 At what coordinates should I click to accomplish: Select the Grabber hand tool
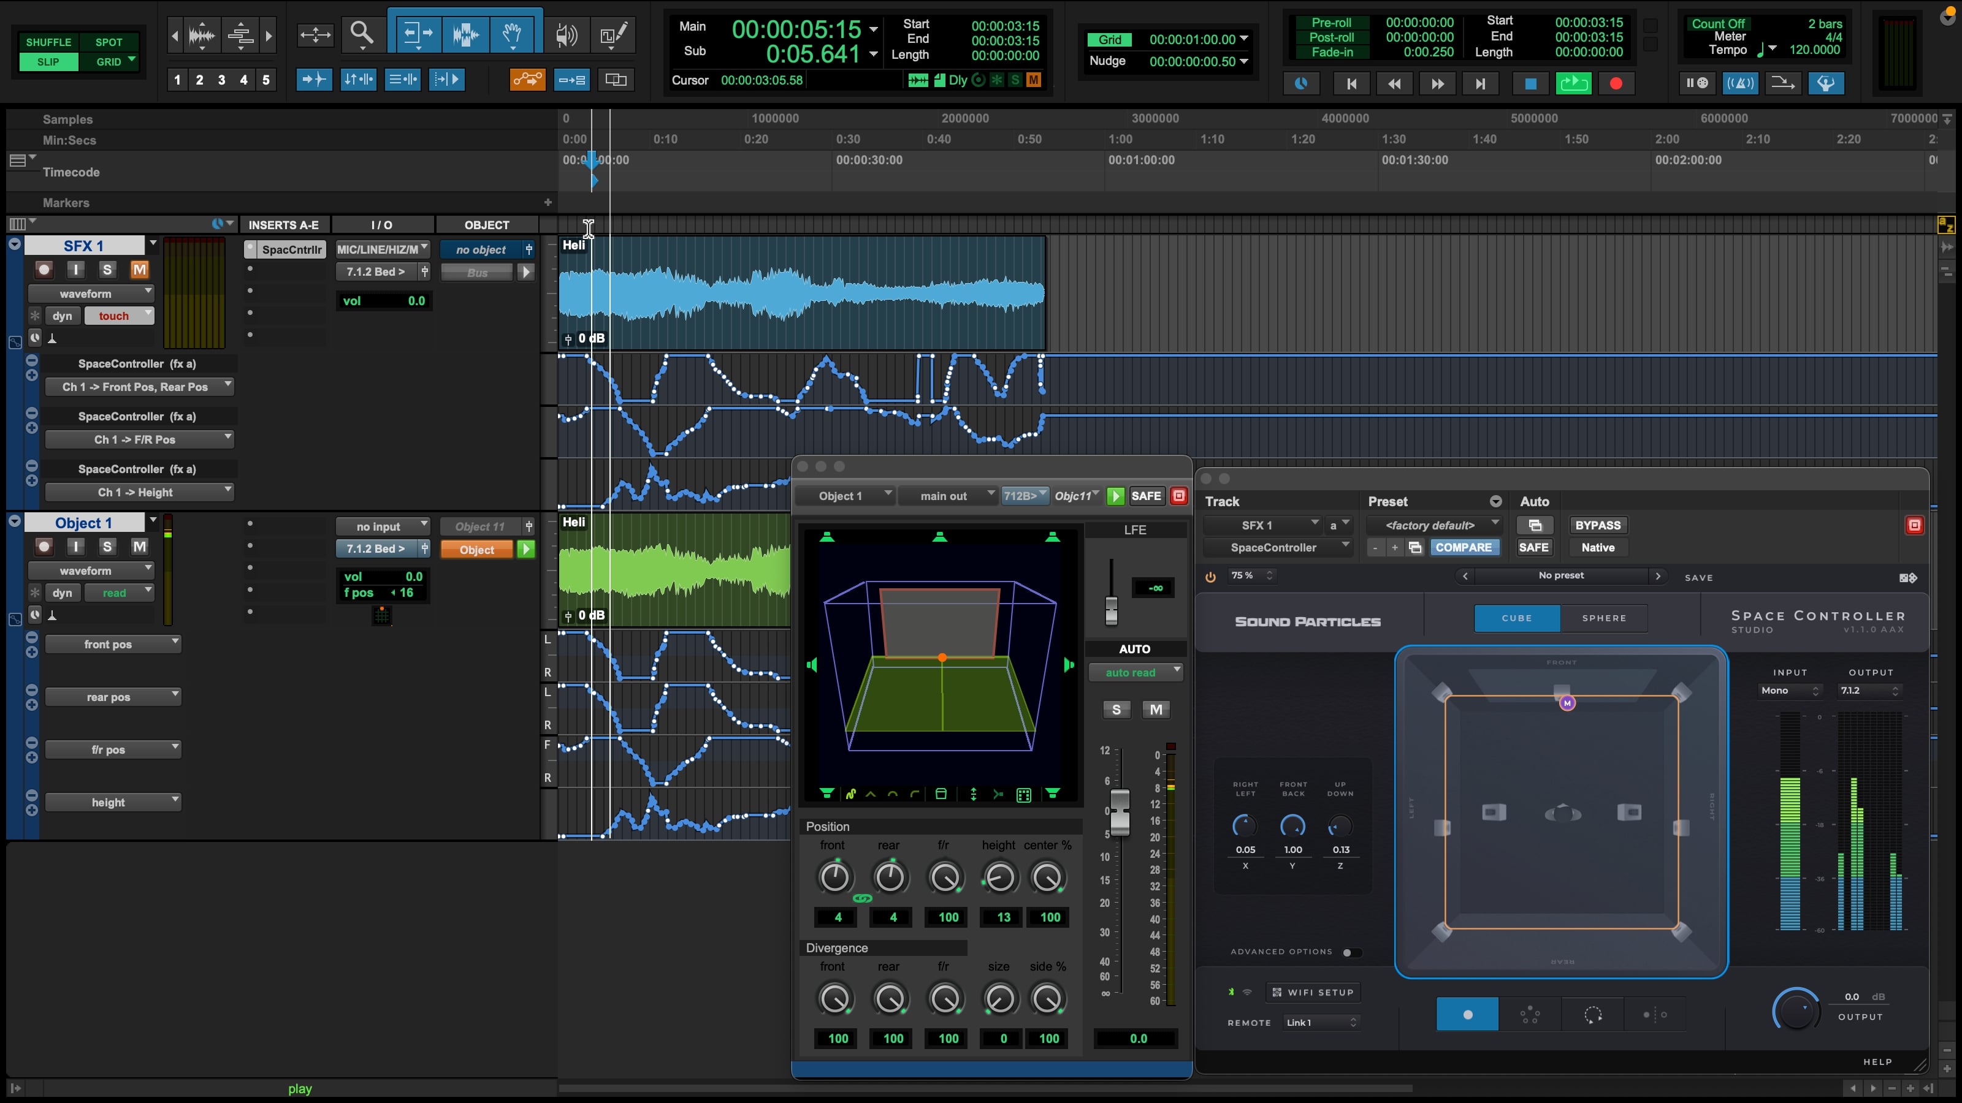512,34
